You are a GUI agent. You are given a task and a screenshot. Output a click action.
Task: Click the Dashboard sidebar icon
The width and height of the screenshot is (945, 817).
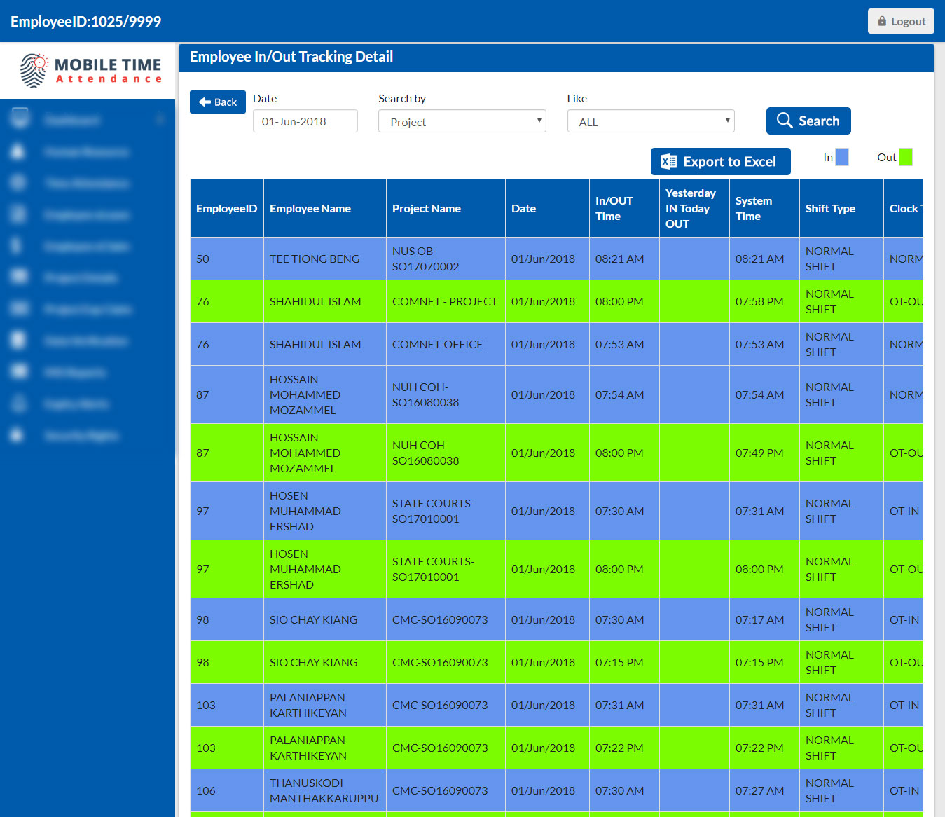point(20,119)
